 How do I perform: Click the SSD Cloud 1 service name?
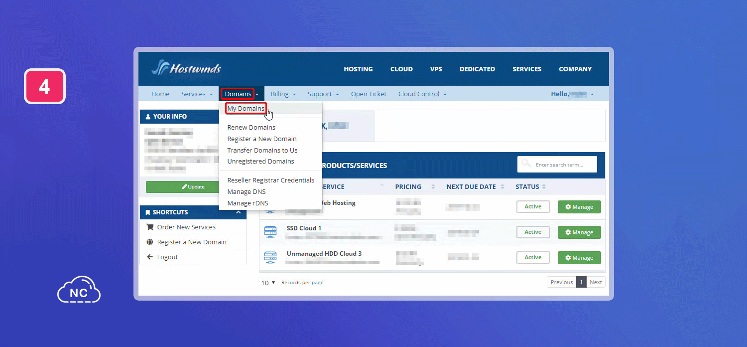pos(304,228)
